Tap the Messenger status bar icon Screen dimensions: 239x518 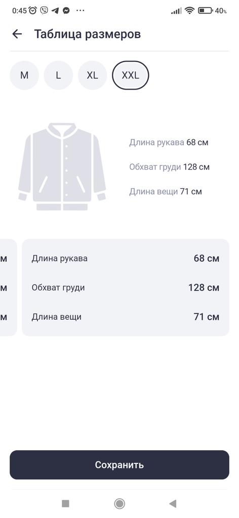[66, 11]
